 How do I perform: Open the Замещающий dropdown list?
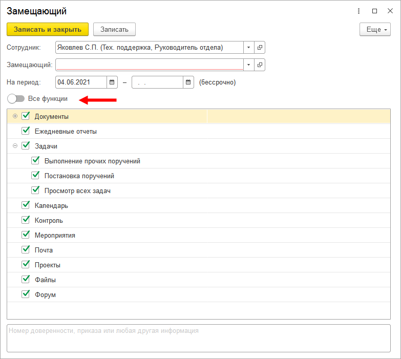(x=248, y=65)
